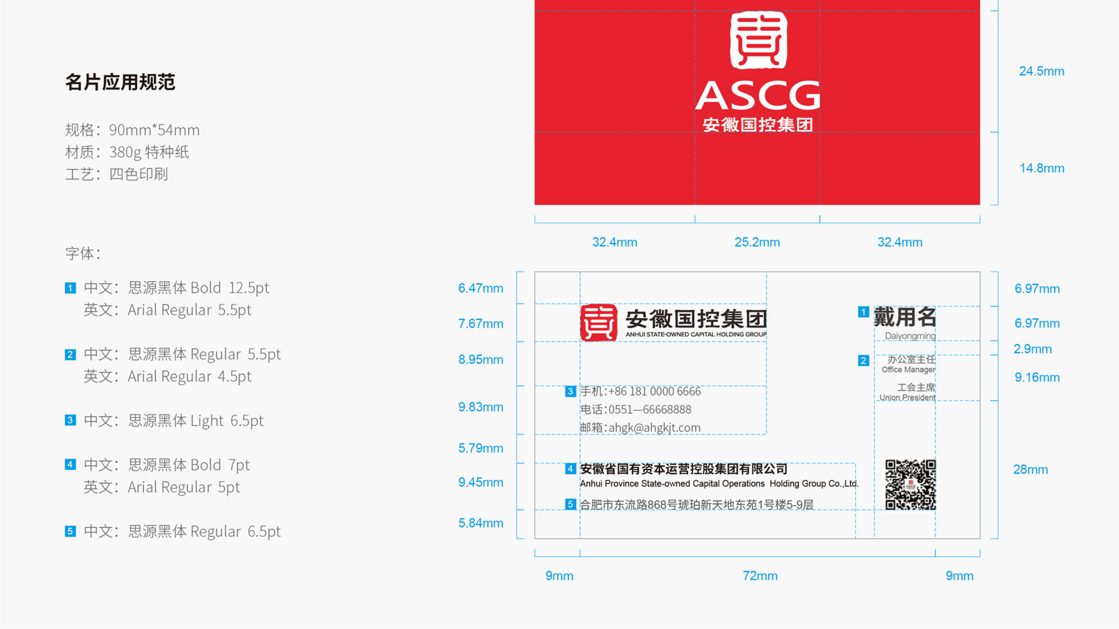
Task: Click blue number 3 marker in font list
Action: (70, 420)
